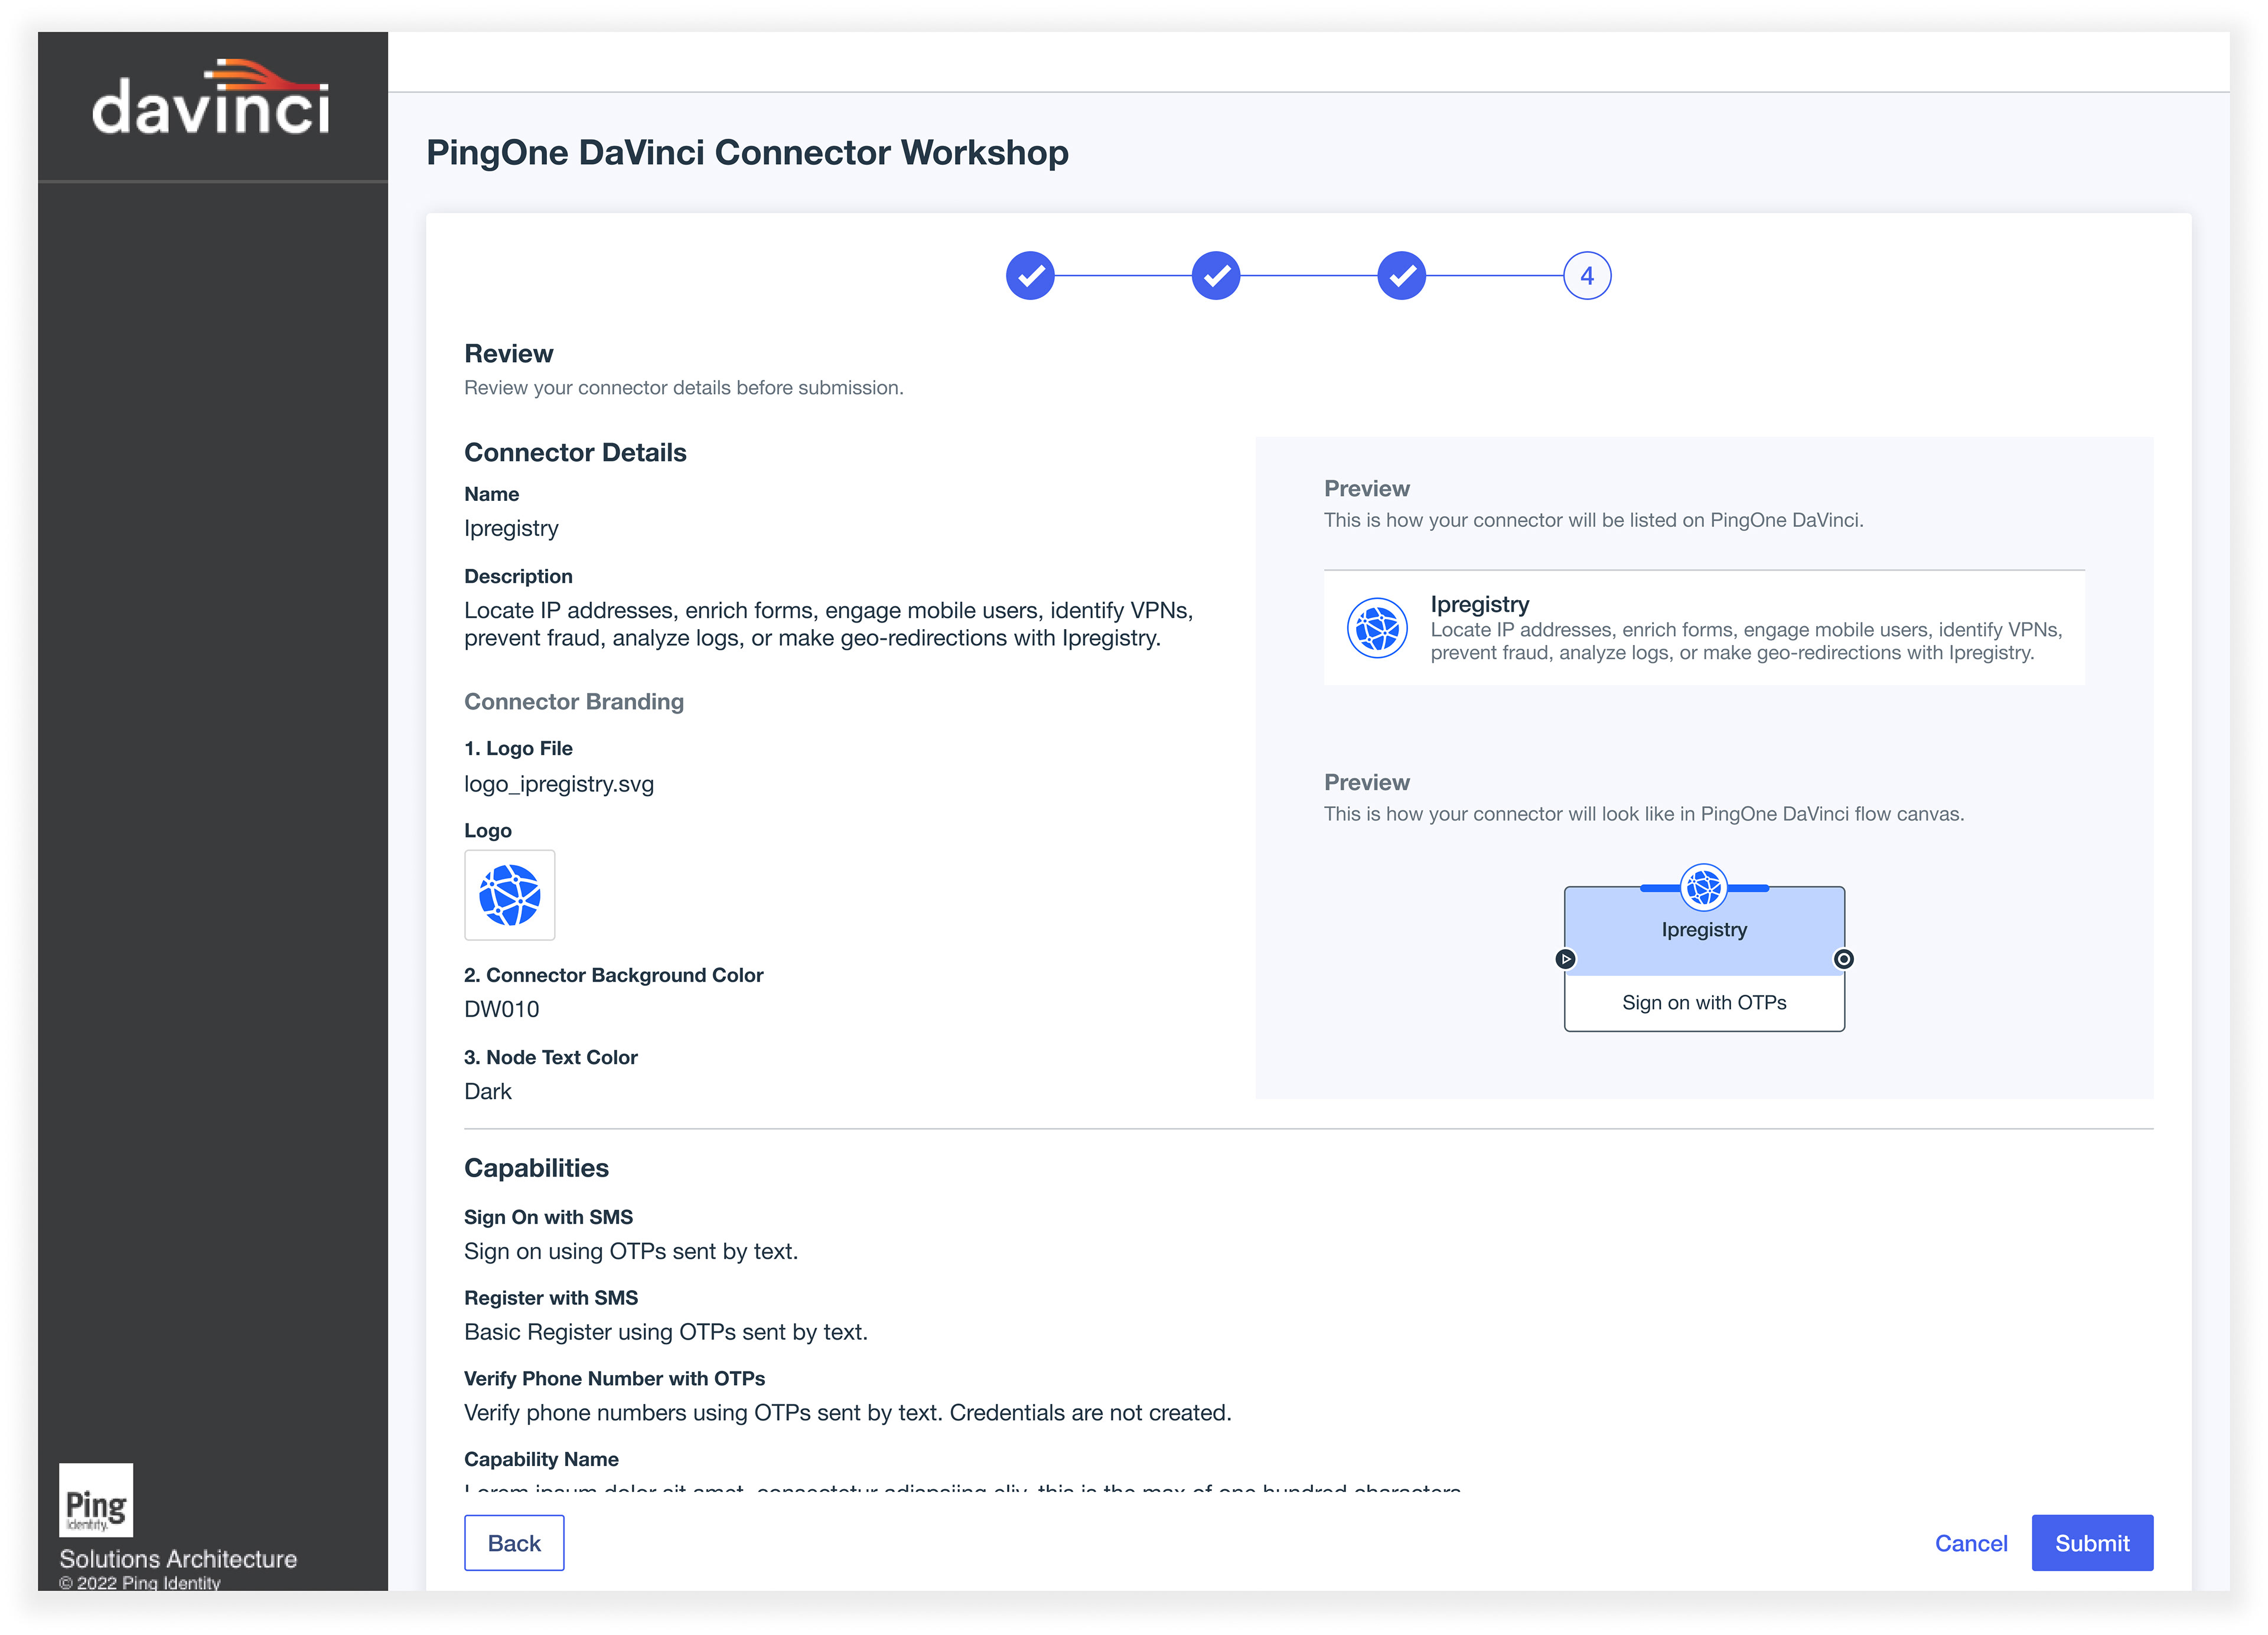The width and height of the screenshot is (2268, 1635).
Task: Click the globe icon atop the flow node
Action: point(1704,887)
